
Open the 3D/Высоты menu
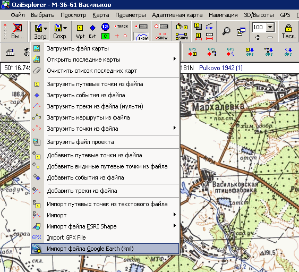pyautogui.click(x=259, y=15)
